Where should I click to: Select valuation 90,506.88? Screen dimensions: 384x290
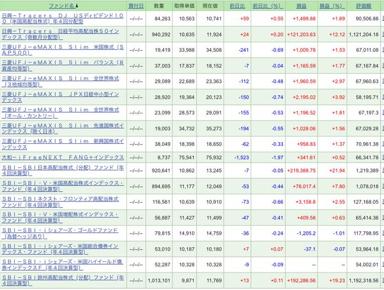coord(367,19)
